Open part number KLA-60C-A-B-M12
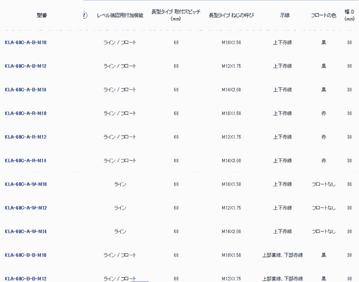The image size is (359, 282). pos(25,66)
